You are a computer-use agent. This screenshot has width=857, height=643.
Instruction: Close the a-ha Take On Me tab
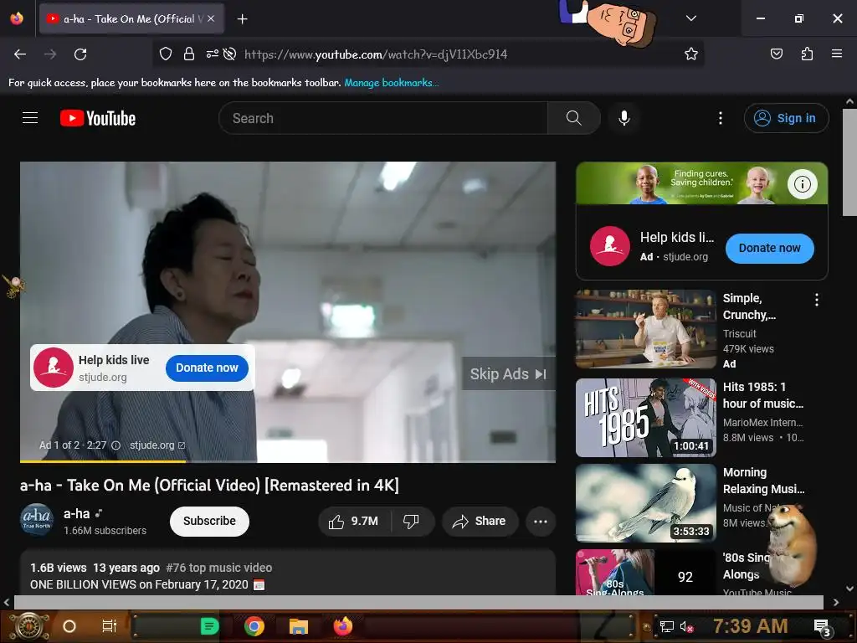(211, 18)
